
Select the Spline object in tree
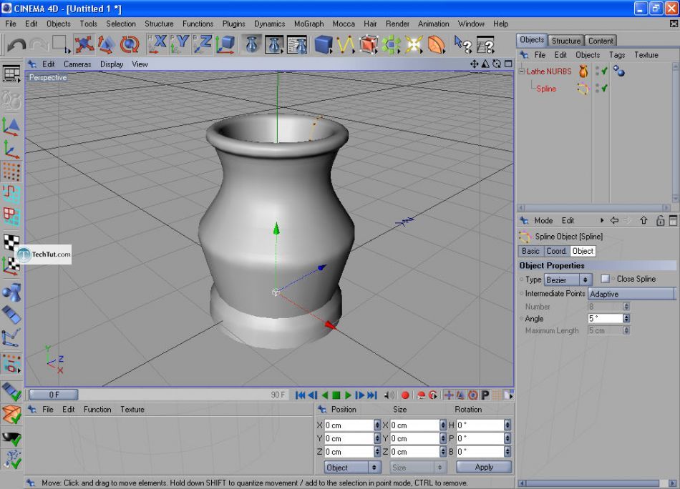(546, 89)
